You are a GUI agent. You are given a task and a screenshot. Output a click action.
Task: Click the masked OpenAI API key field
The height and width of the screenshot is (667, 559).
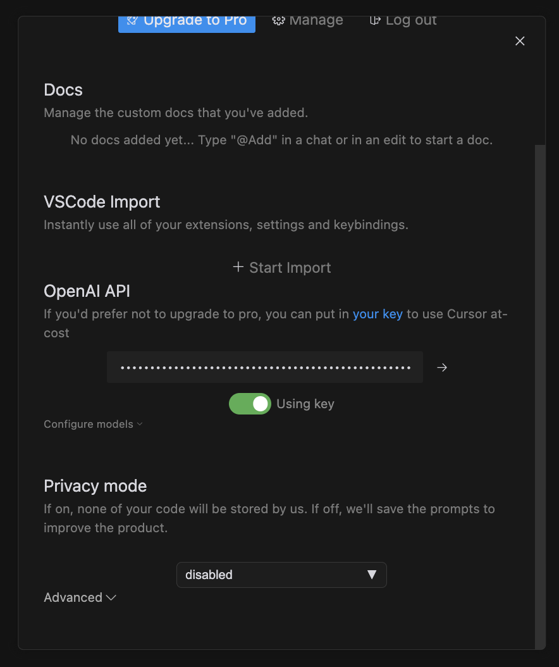pos(265,367)
